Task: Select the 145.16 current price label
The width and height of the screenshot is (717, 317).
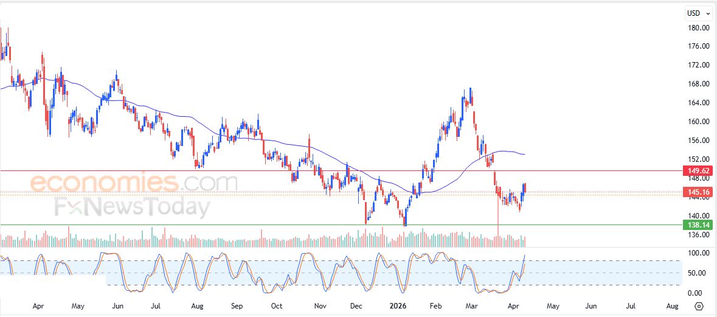Action: point(696,192)
